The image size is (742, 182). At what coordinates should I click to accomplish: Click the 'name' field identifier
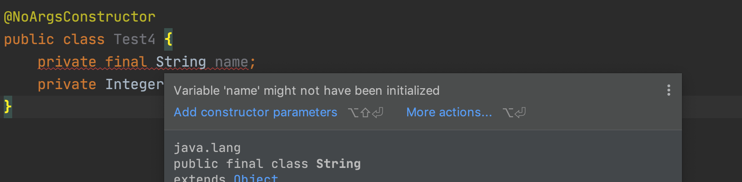231,62
